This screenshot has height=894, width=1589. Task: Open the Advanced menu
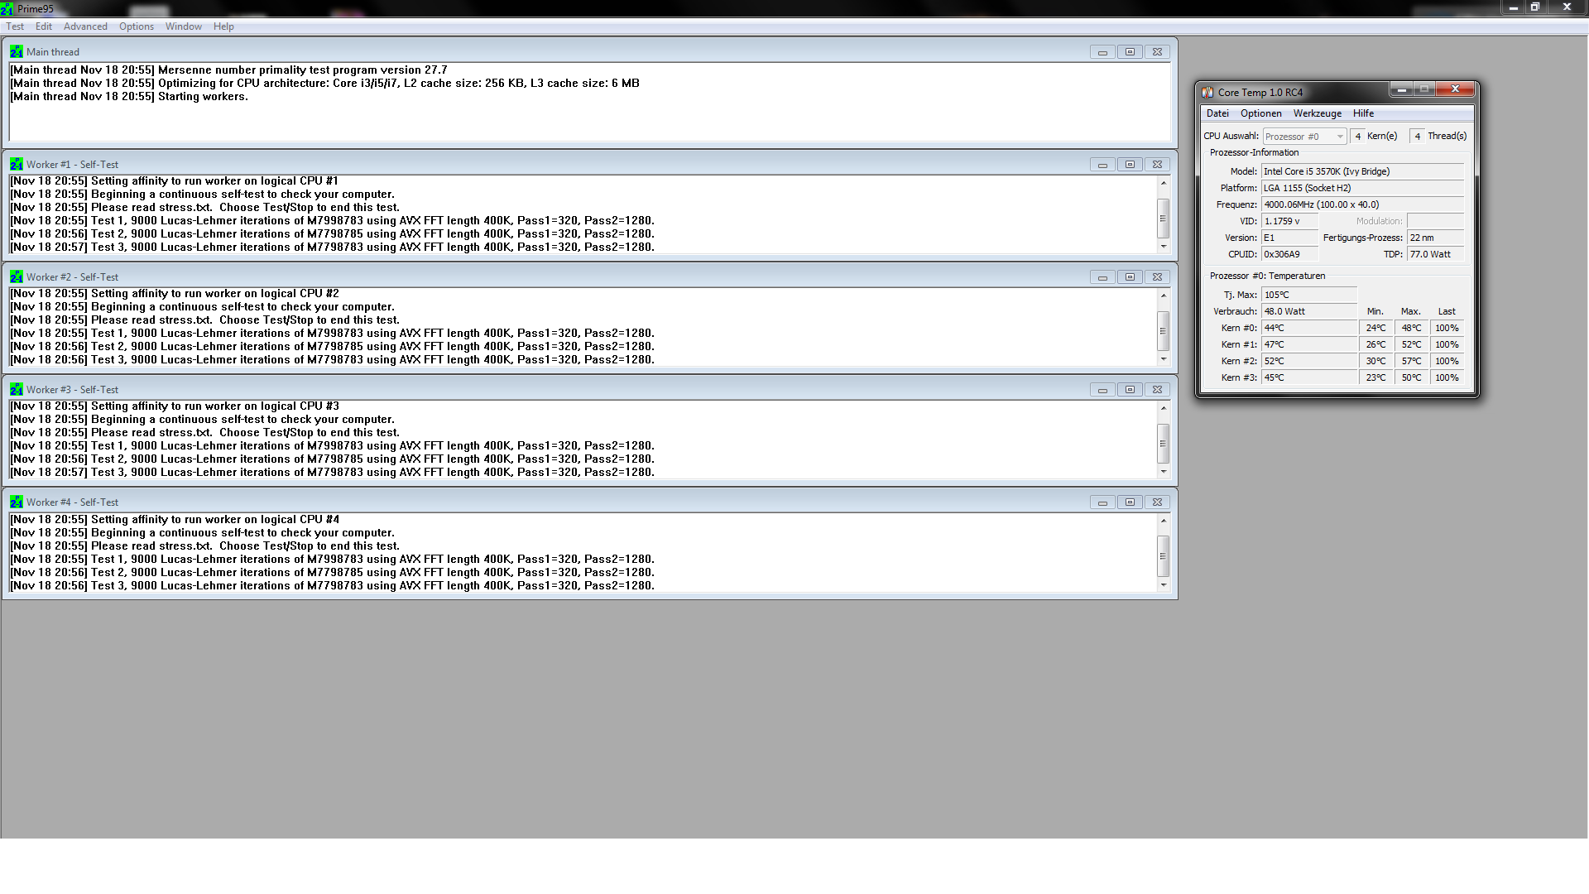85,26
